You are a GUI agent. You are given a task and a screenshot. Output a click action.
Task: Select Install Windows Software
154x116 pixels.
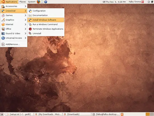[46, 20]
